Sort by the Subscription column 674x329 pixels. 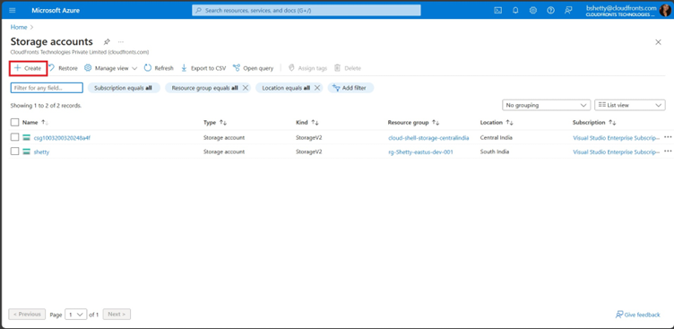(594, 123)
